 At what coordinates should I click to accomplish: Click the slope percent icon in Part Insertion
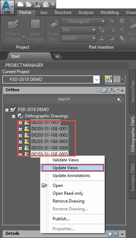(102, 29)
